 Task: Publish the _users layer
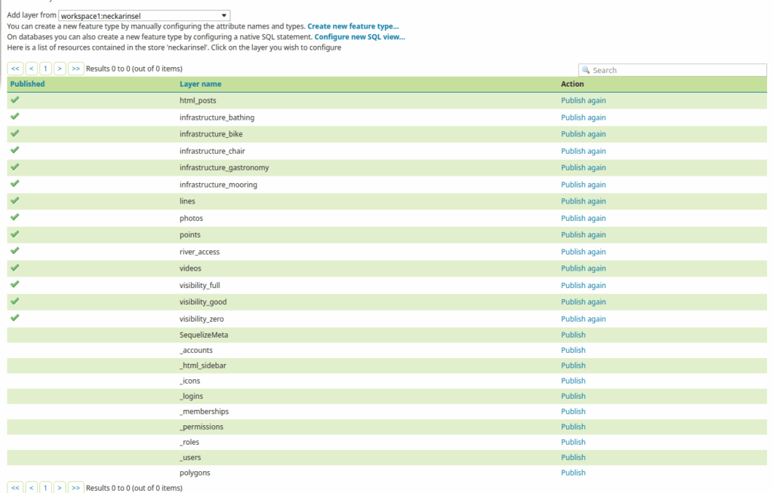pyautogui.click(x=574, y=457)
